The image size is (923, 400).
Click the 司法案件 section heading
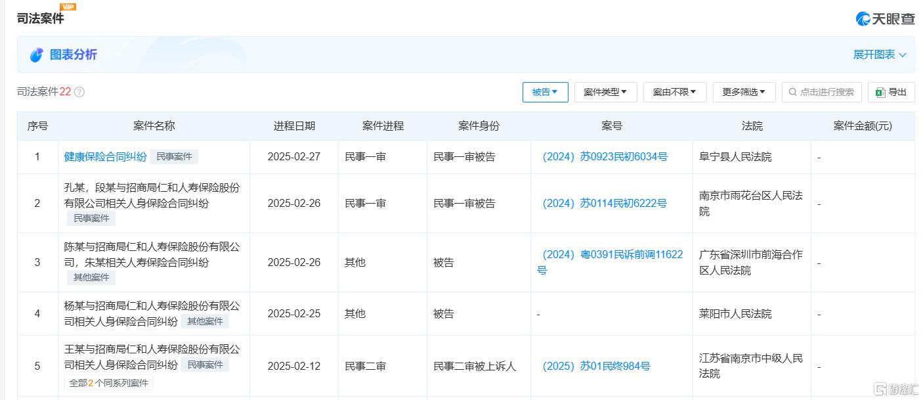41,18
